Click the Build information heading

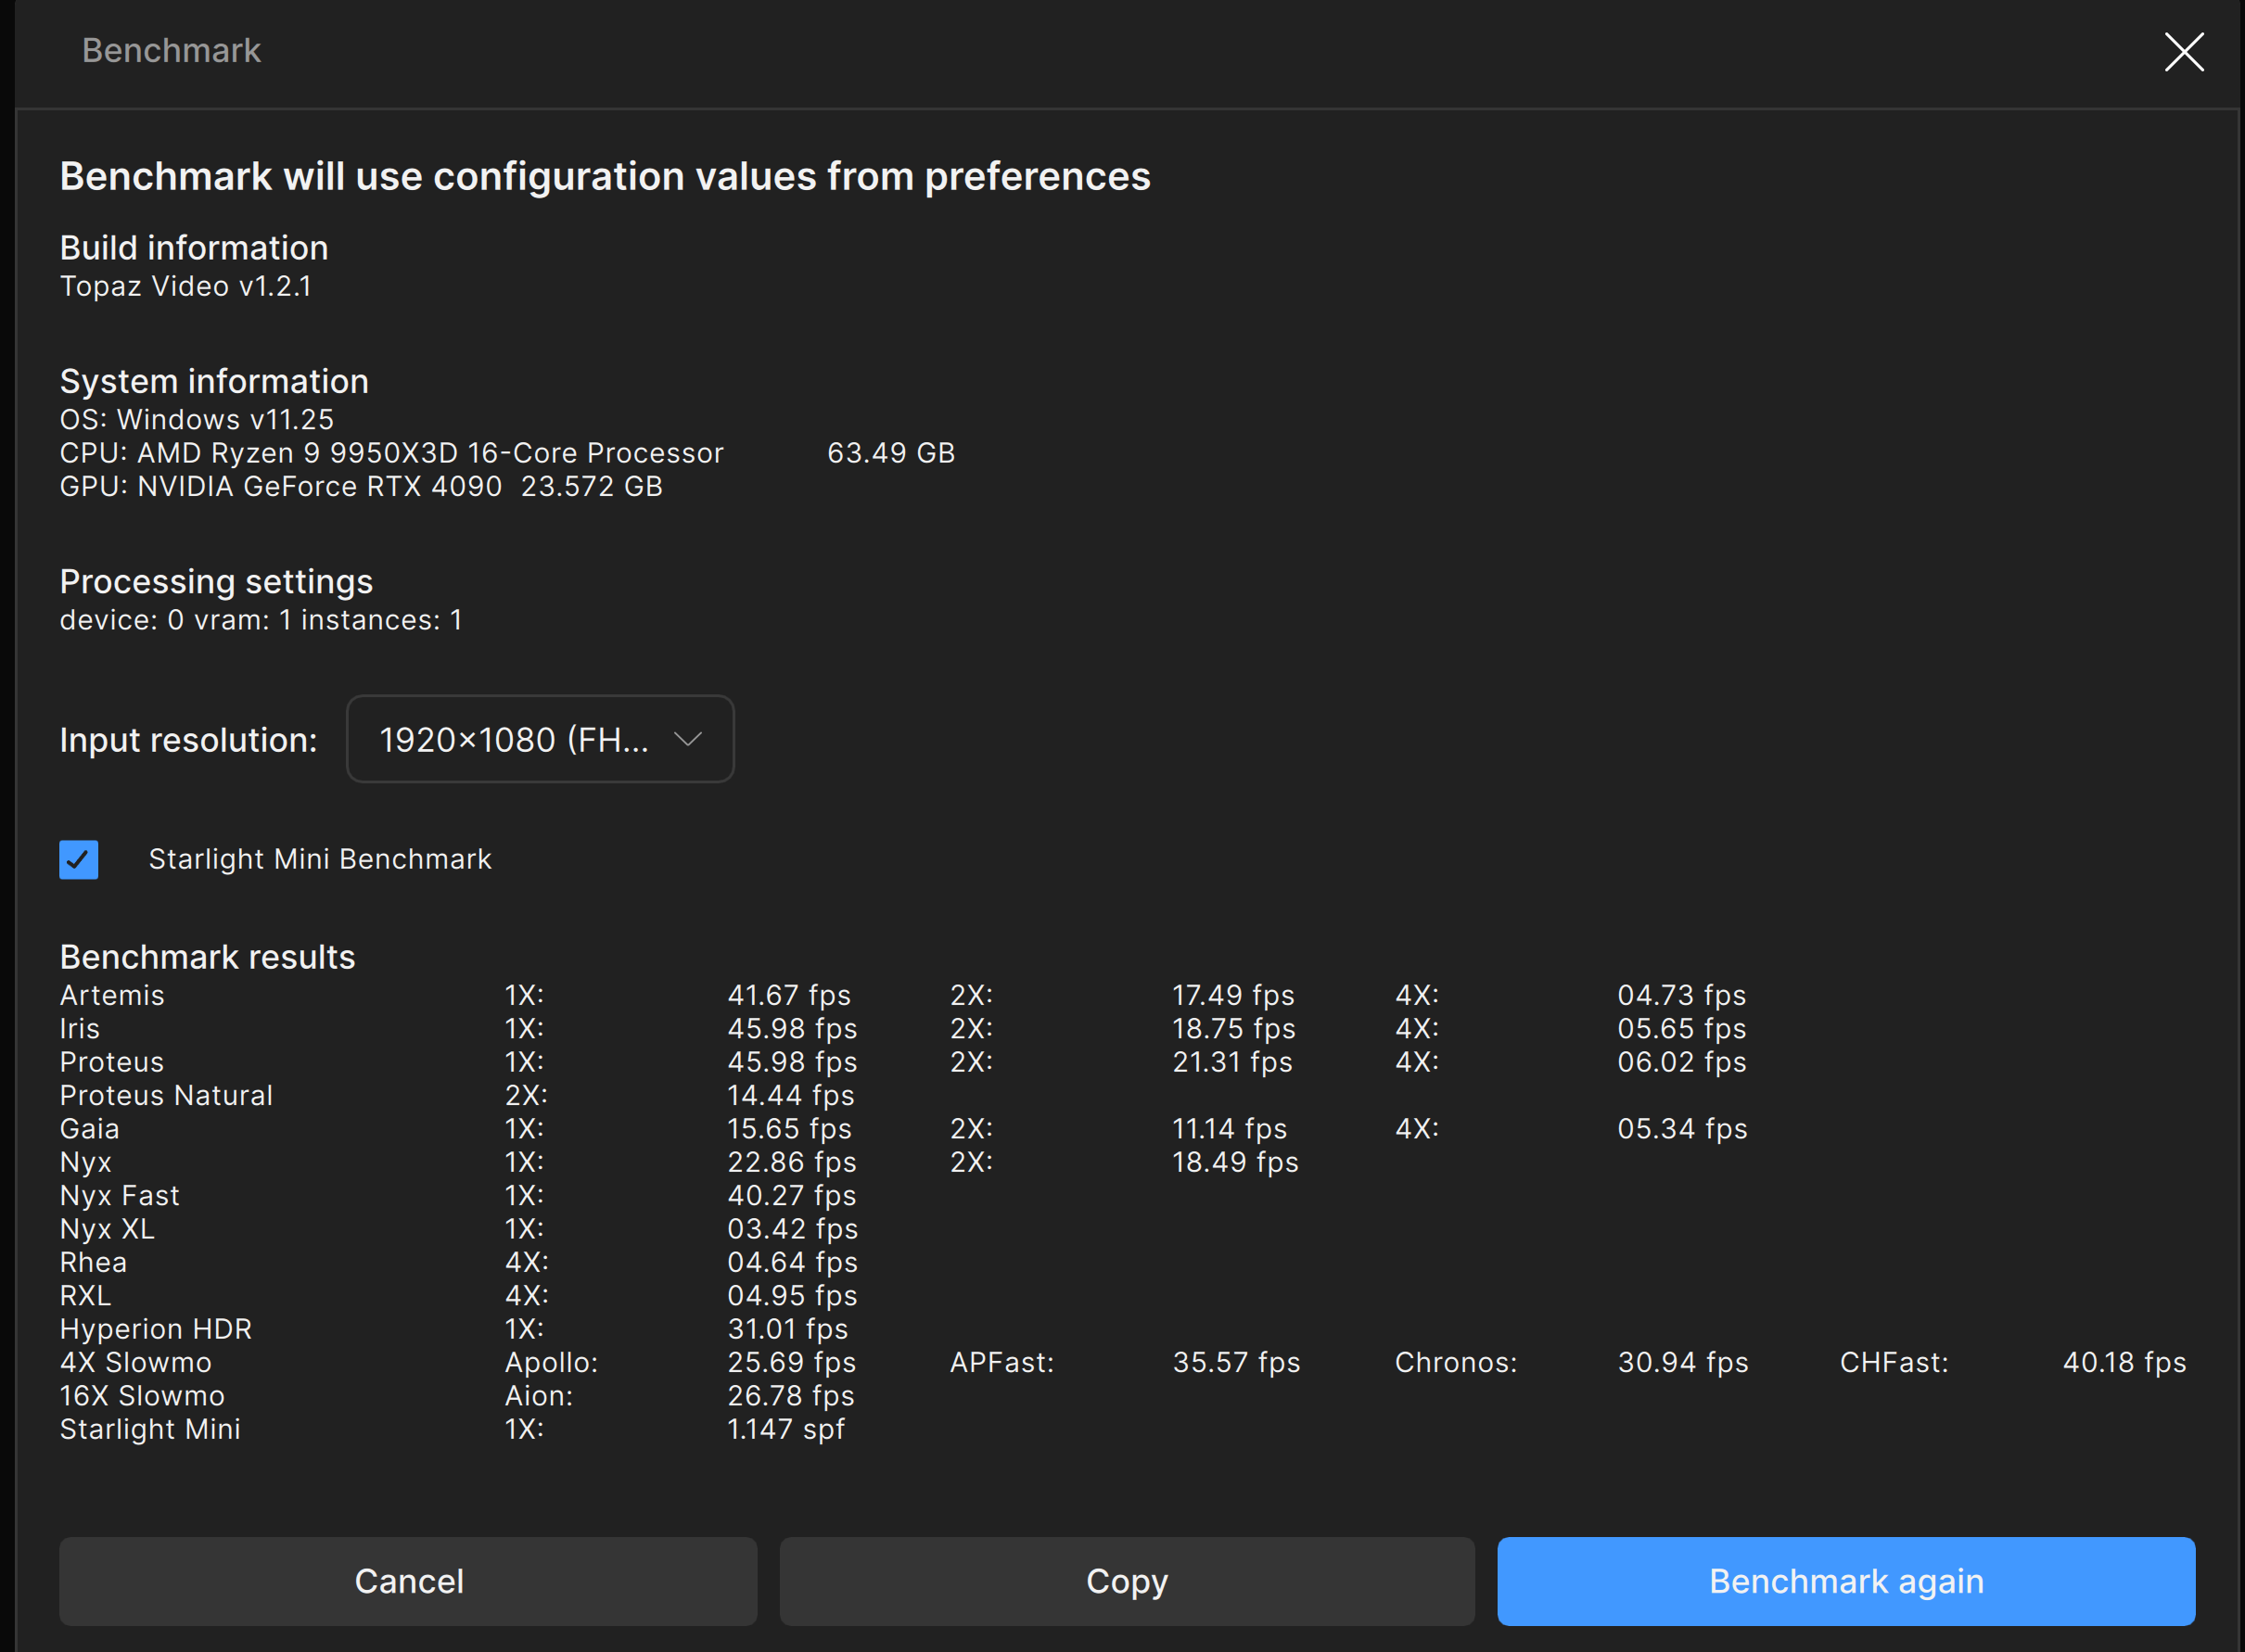tap(194, 247)
